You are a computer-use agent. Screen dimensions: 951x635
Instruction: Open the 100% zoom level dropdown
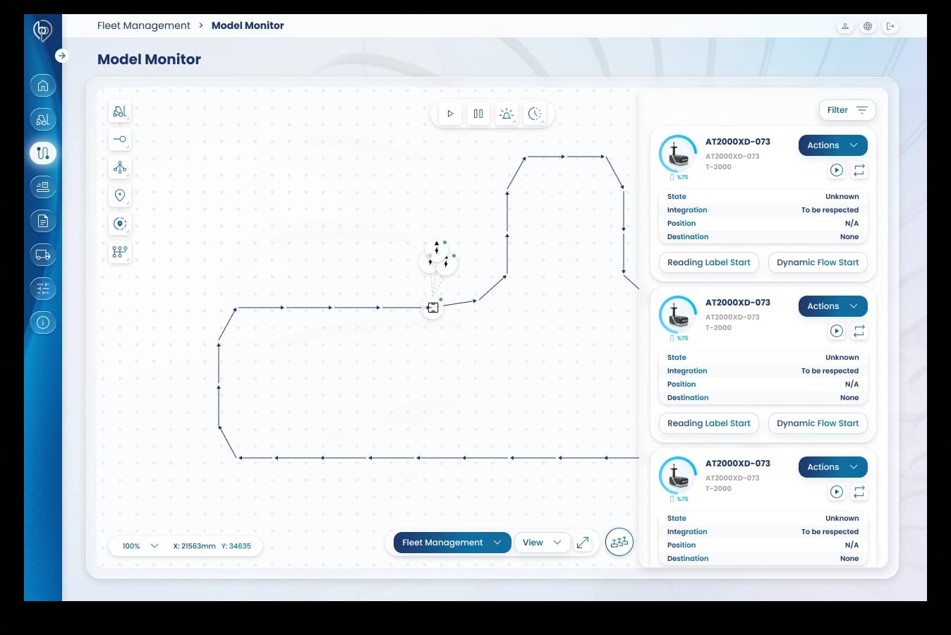coord(140,546)
